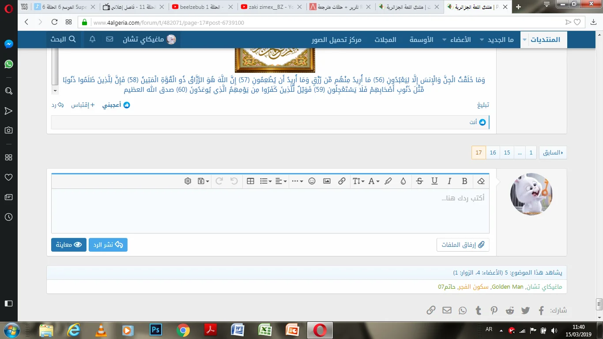Click the insert image icon
This screenshot has height=339, width=603.
coord(327,181)
